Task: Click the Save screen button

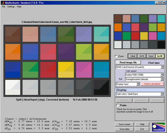Action: pos(124,124)
